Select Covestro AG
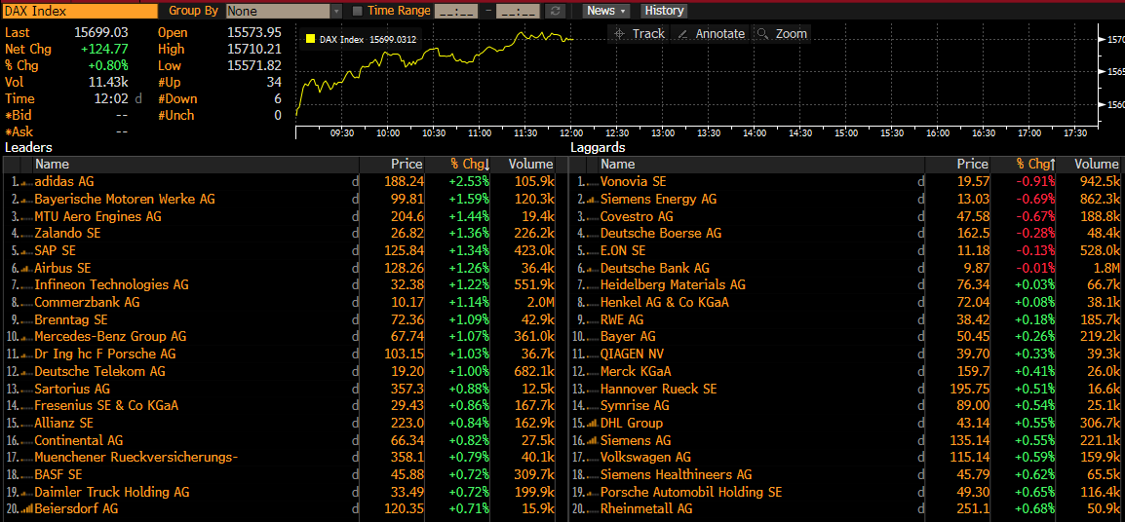The width and height of the screenshot is (1125, 522). click(637, 216)
